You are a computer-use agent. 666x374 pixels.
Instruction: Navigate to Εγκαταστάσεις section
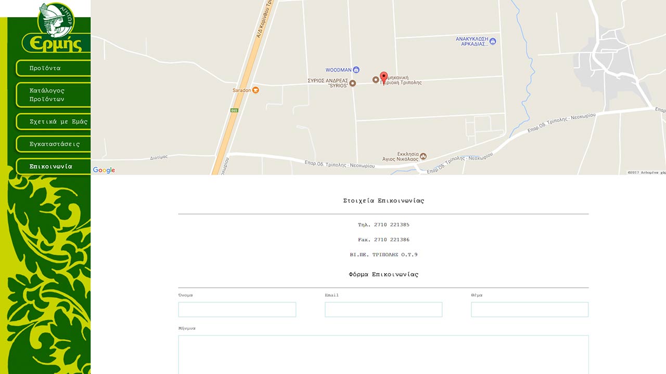click(54, 144)
